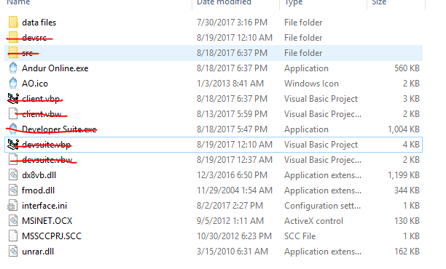
Task: Sort files by Size column header
Action: click(379, 3)
